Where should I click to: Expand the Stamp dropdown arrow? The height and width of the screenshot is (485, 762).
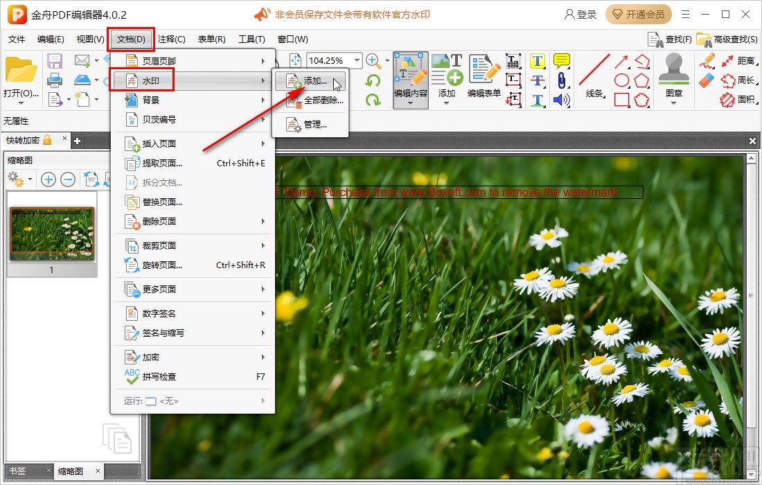[673, 103]
